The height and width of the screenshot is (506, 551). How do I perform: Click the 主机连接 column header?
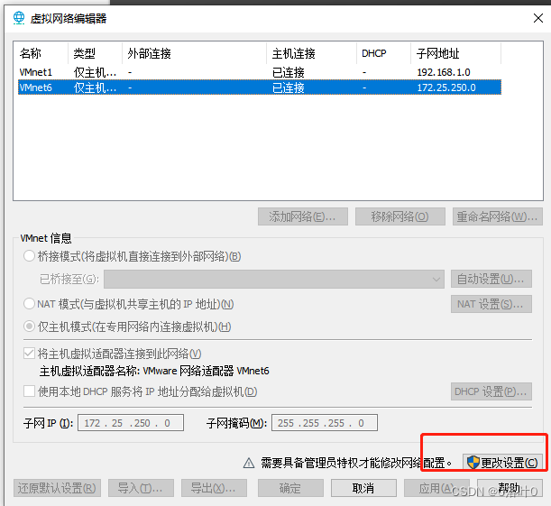[x=312, y=53]
